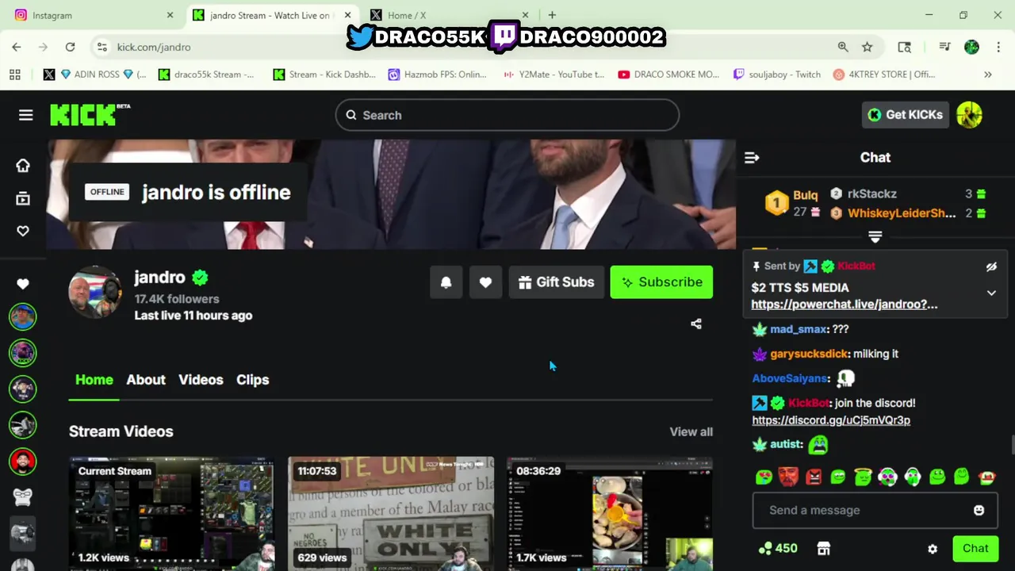Open Chrome profile avatar in toolbar
Viewport: 1015px width, 571px height.
coord(971,47)
